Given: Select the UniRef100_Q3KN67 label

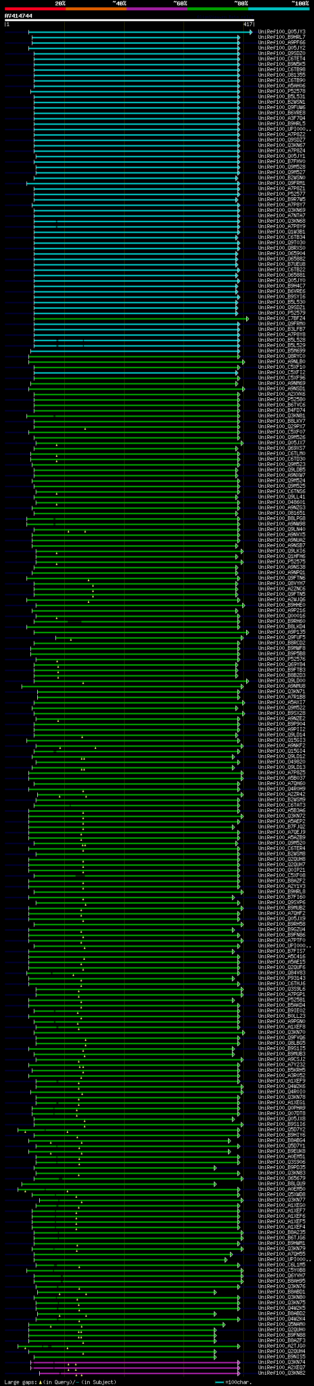Looking at the screenshot, I should pyautogui.click(x=281, y=145).
